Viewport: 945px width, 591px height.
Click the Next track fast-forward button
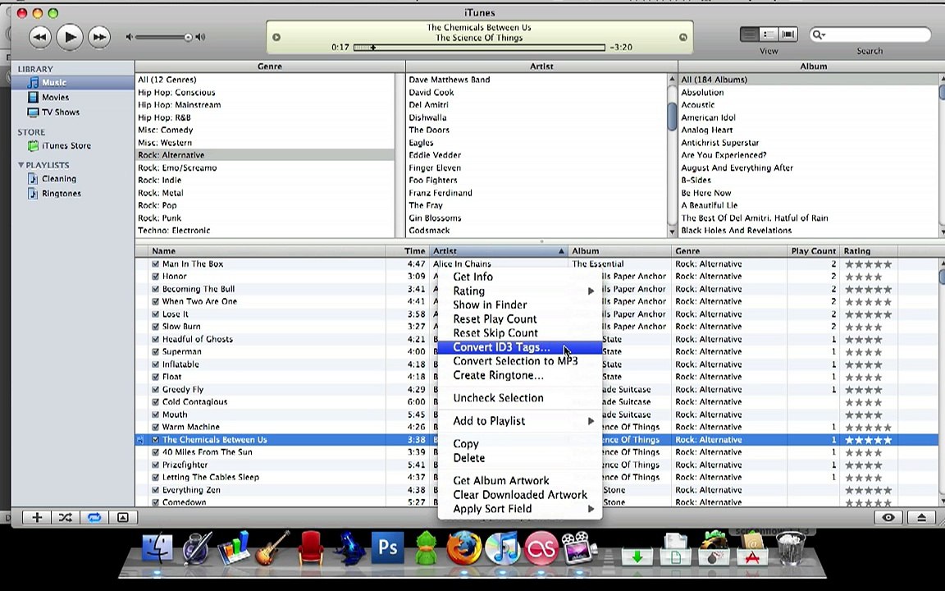(x=98, y=38)
